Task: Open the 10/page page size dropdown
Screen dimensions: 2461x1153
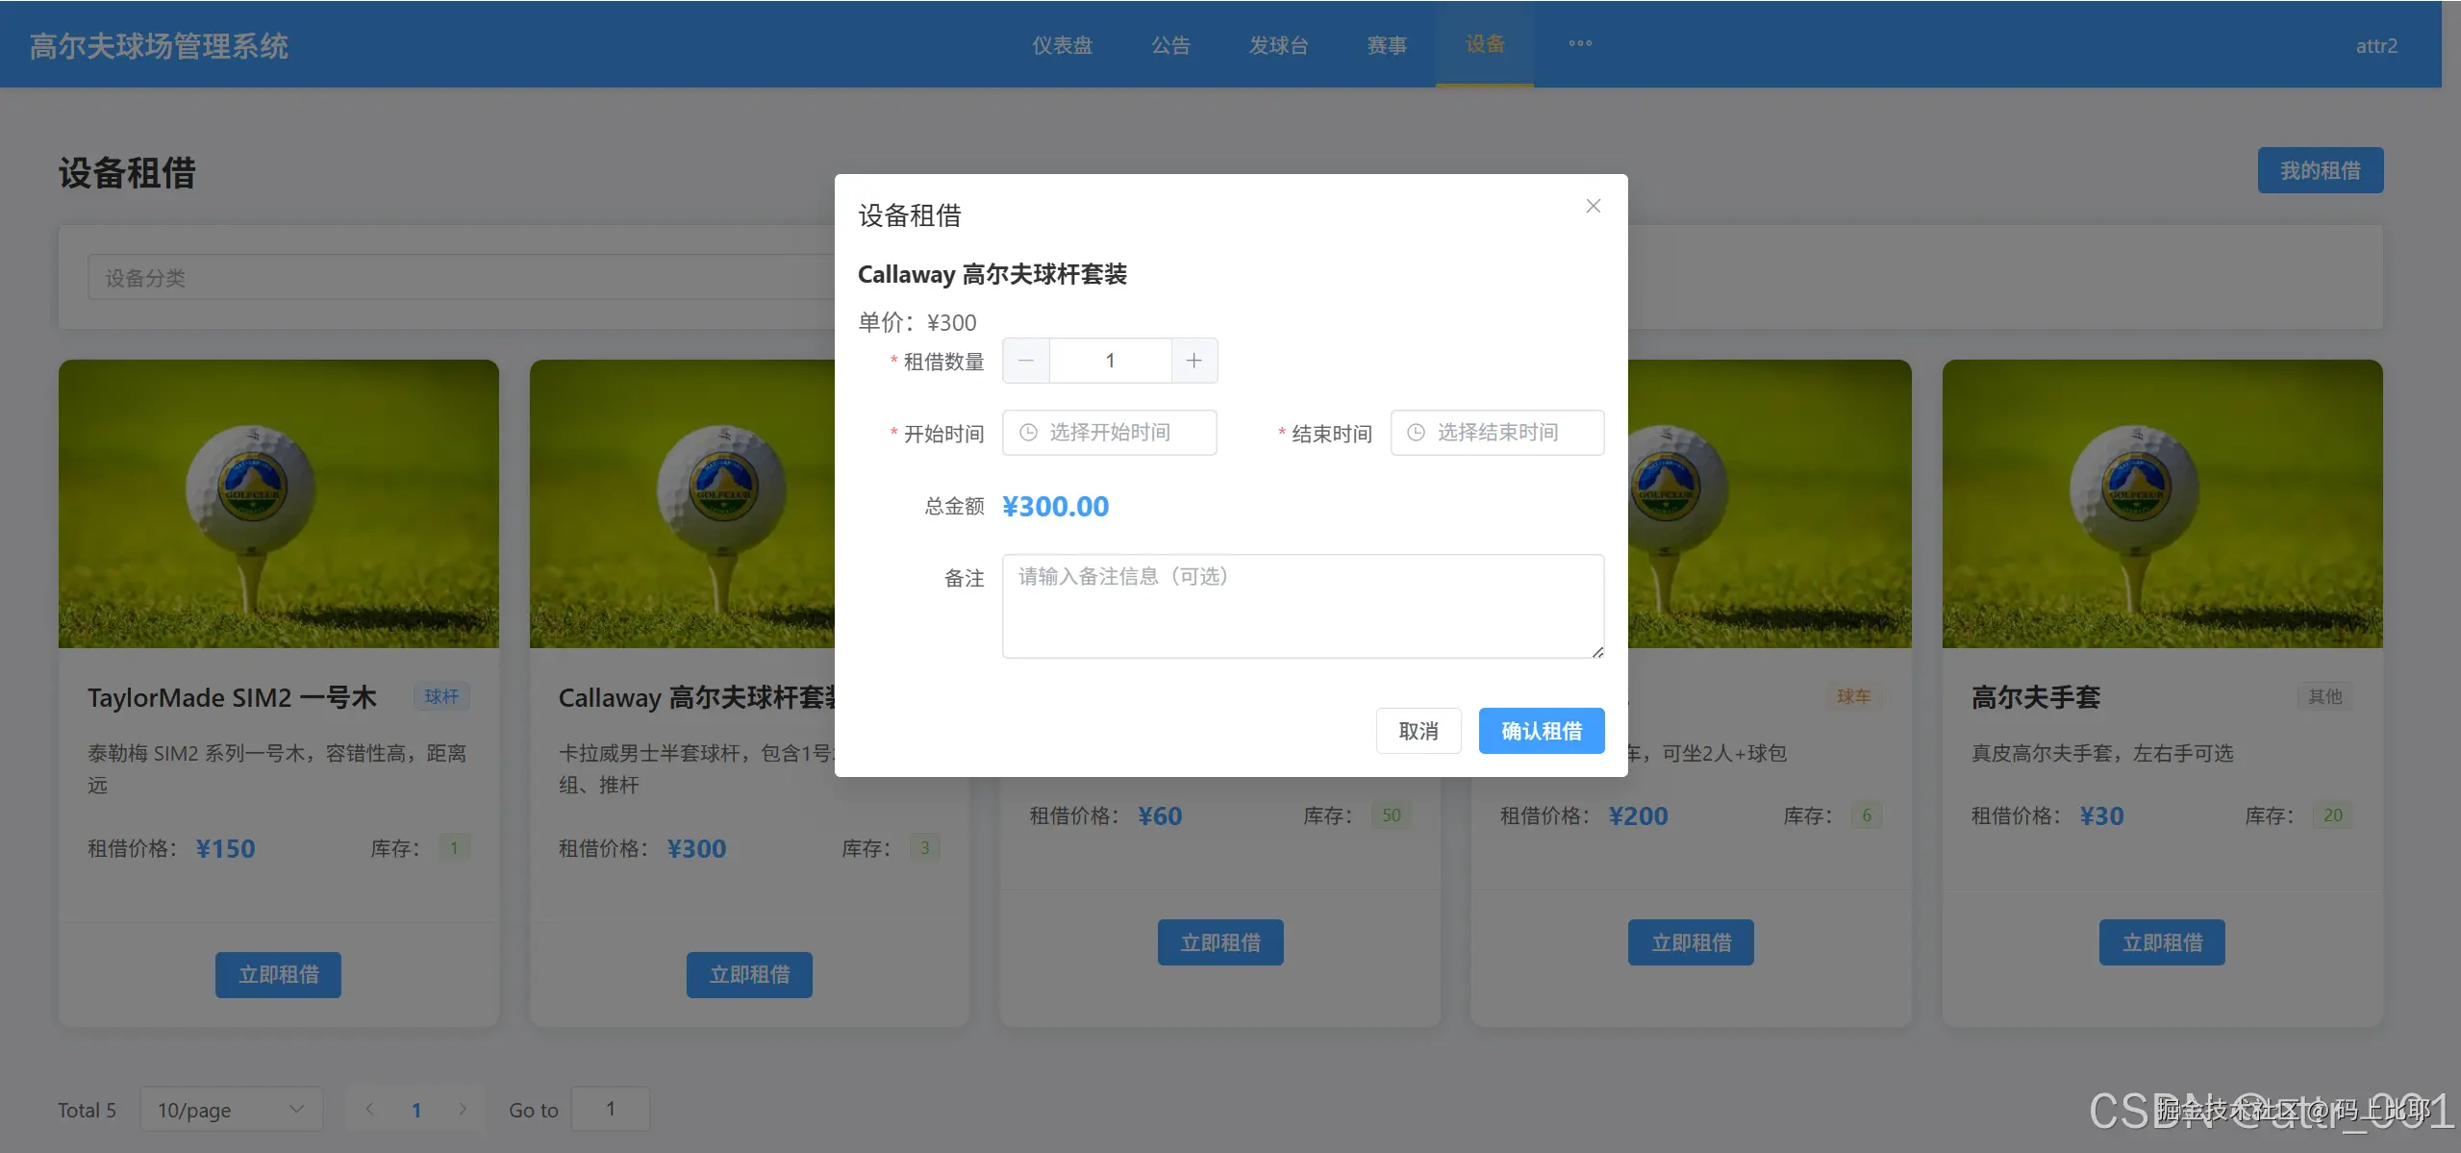Action: 232,1110
